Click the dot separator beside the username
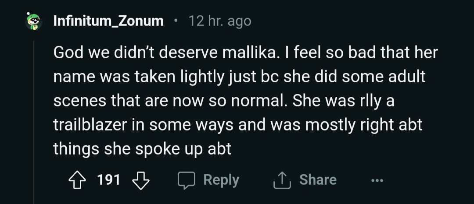This screenshot has height=204, width=474. pyautogui.click(x=176, y=20)
